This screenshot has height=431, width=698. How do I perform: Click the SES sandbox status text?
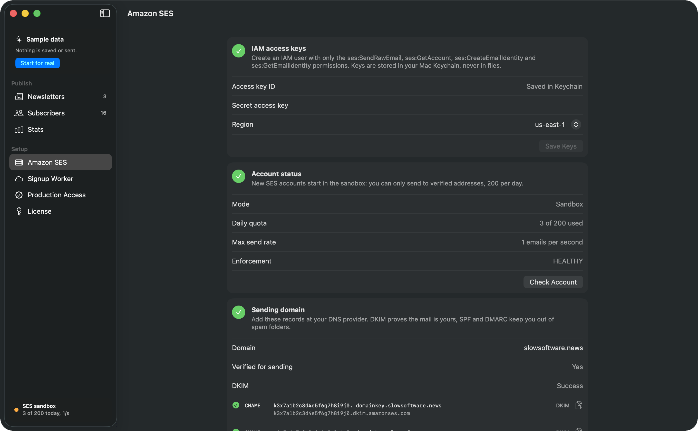[x=39, y=406]
